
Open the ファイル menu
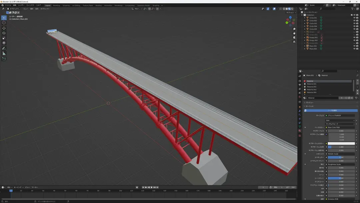point(8,5)
